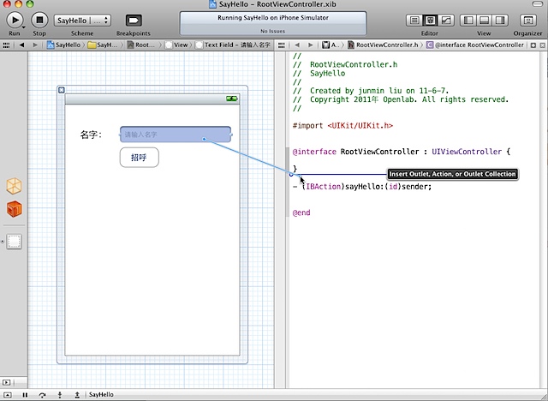
Task: Select SayH... folder in jump bar
Action: (x=103, y=45)
